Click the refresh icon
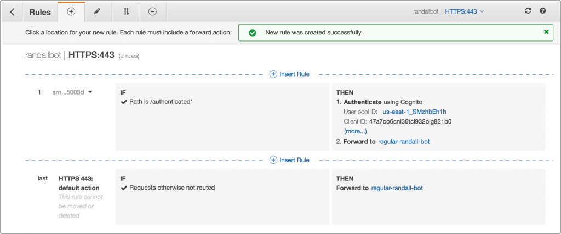The width and height of the screenshot is (561, 234). pos(528,11)
